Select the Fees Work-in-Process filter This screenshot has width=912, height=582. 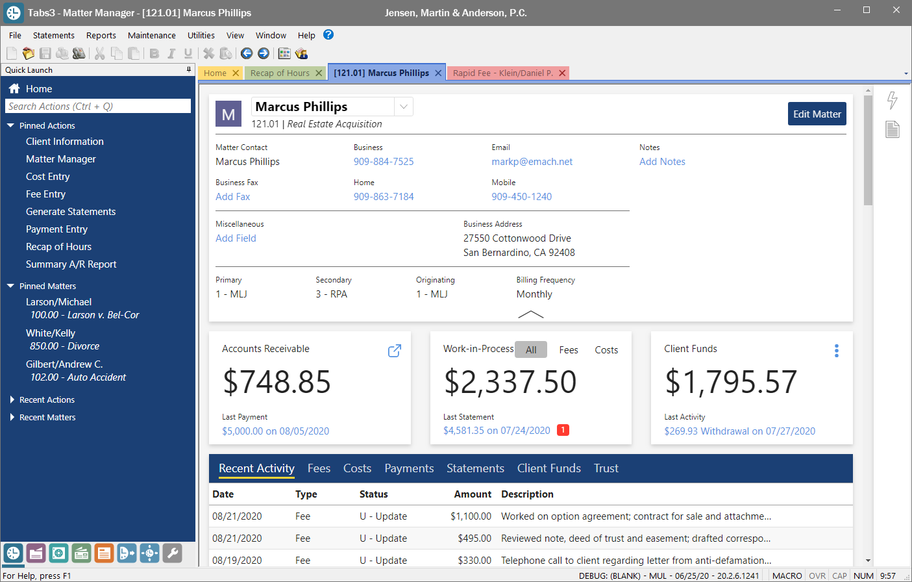(569, 349)
